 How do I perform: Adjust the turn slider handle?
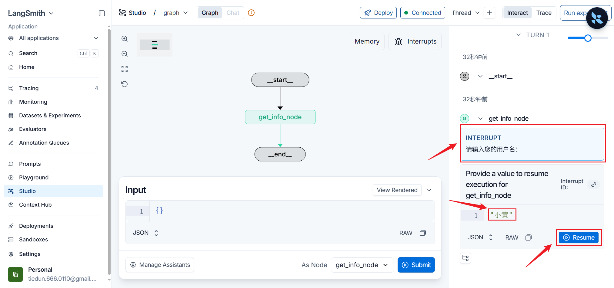(588, 38)
